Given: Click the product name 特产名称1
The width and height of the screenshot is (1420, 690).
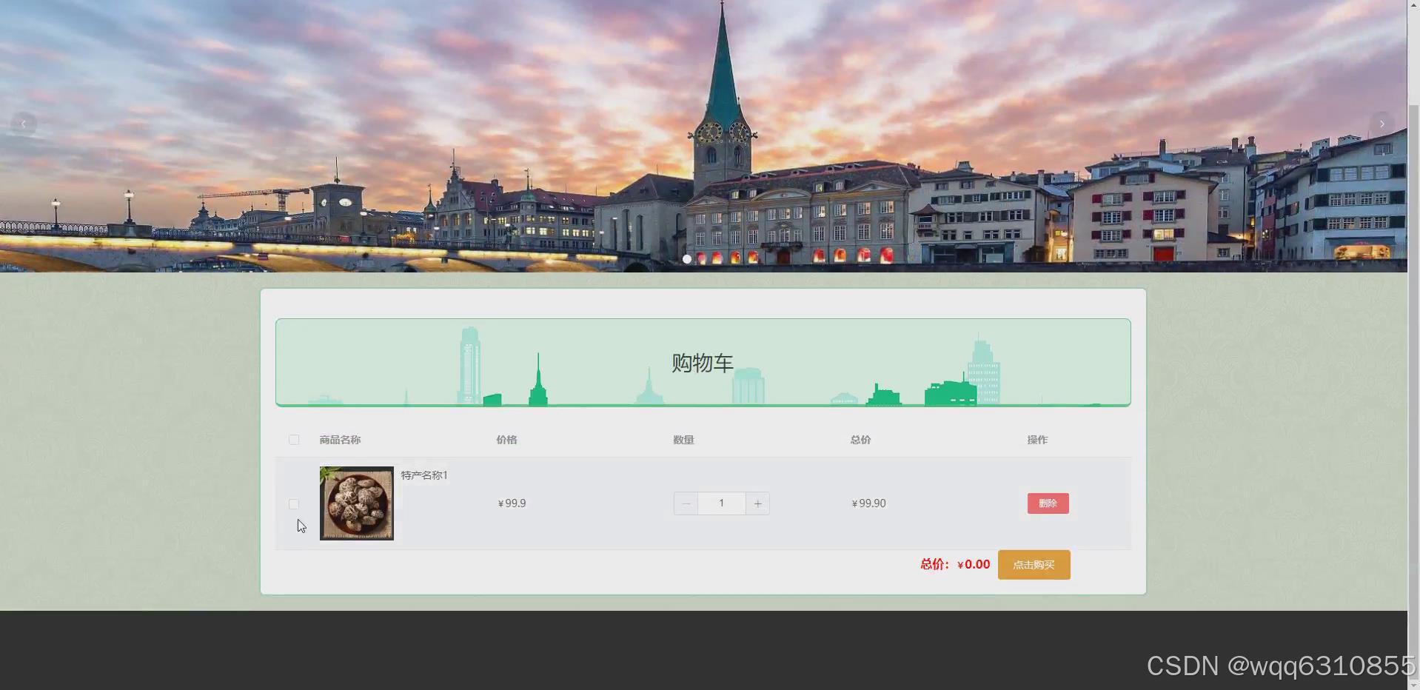Looking at the screenshot, I should click(424, 475).
